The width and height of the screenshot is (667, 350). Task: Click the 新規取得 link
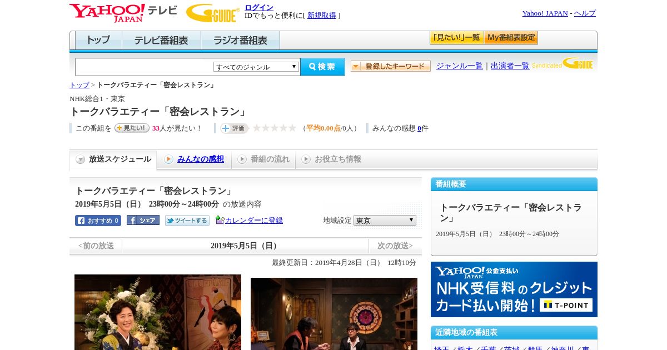(322, 16)
